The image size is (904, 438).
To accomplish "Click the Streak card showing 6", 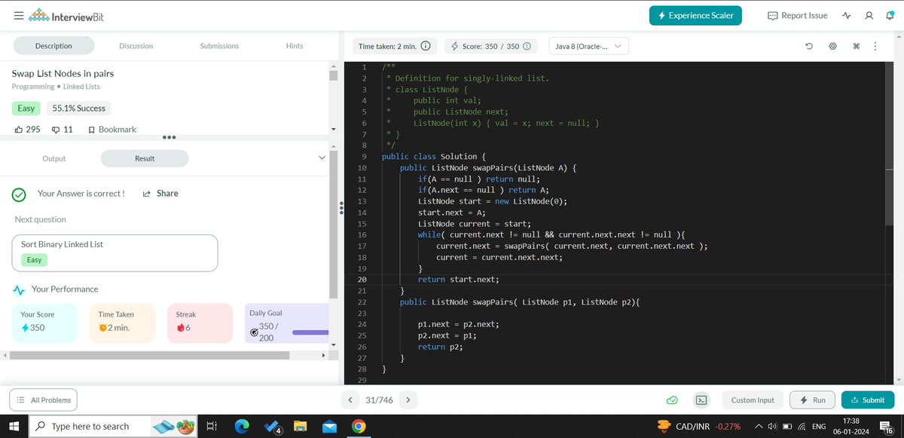I will click(199, 323).
